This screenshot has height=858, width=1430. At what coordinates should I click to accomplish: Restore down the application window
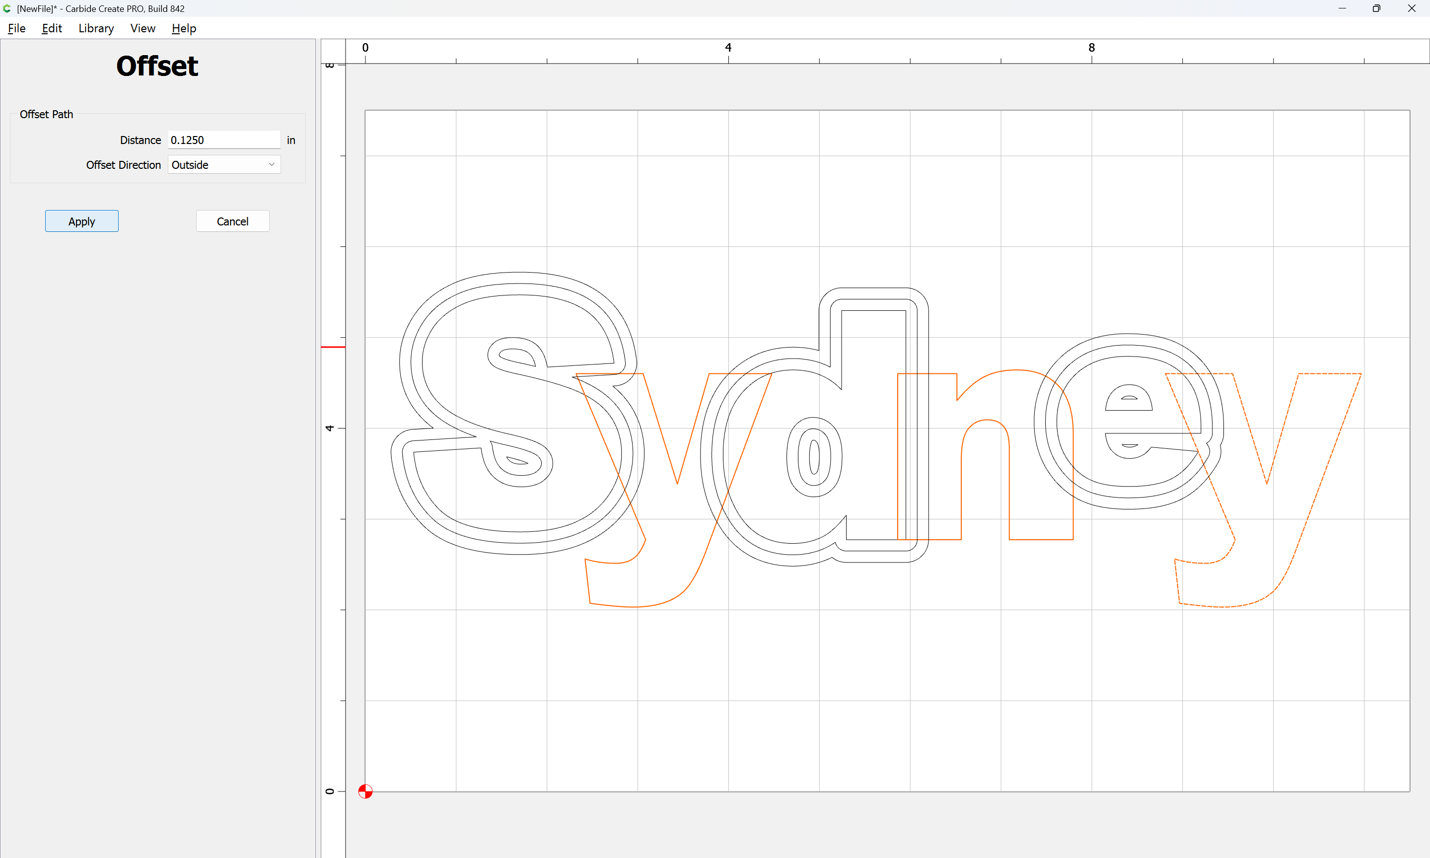[x=1376, y=8]
